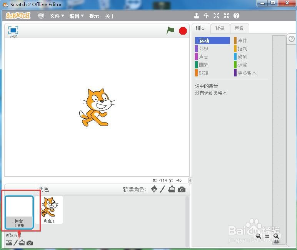Click the cat sprite on the stage
Image resolution: width=297 pixels, height=250 pixels.
click(x=97, y=107)
